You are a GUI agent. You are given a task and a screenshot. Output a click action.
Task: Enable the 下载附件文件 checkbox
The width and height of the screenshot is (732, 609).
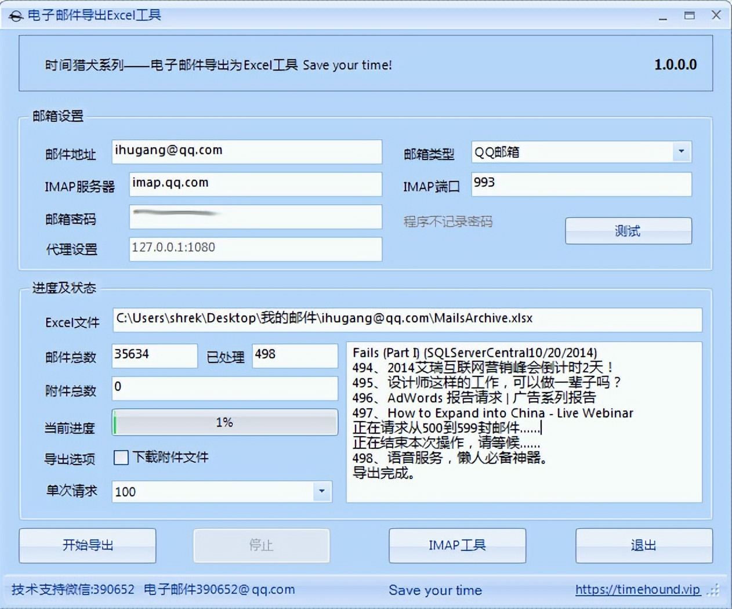pyautogui.click(x=120, y=458)
